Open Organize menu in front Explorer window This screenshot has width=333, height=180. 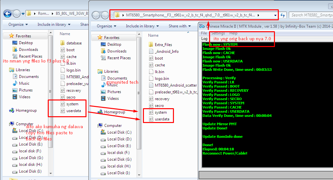106,26
